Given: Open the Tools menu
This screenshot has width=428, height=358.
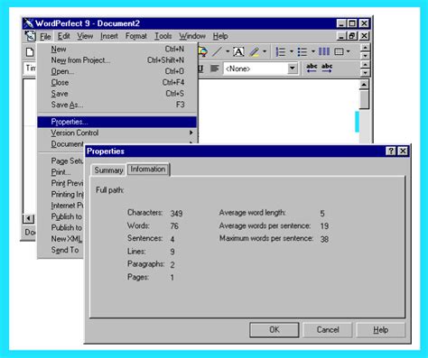Looking at the screenshot, I should tap(163, 36).
